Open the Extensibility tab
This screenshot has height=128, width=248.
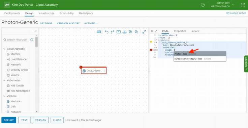pyautogui.click(x=67, y=13)
